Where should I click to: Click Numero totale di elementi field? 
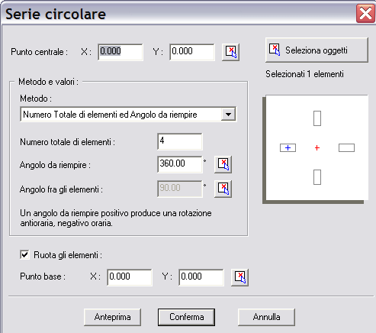(180, 141)
